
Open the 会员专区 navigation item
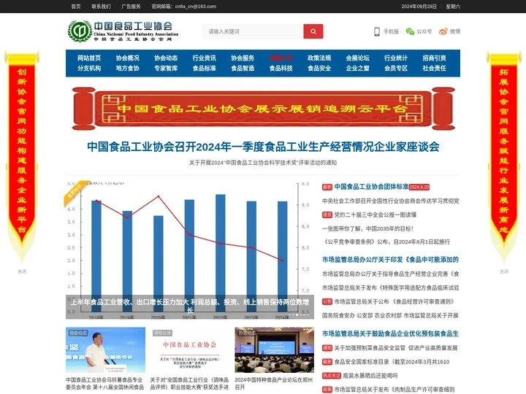pos(396,69)
